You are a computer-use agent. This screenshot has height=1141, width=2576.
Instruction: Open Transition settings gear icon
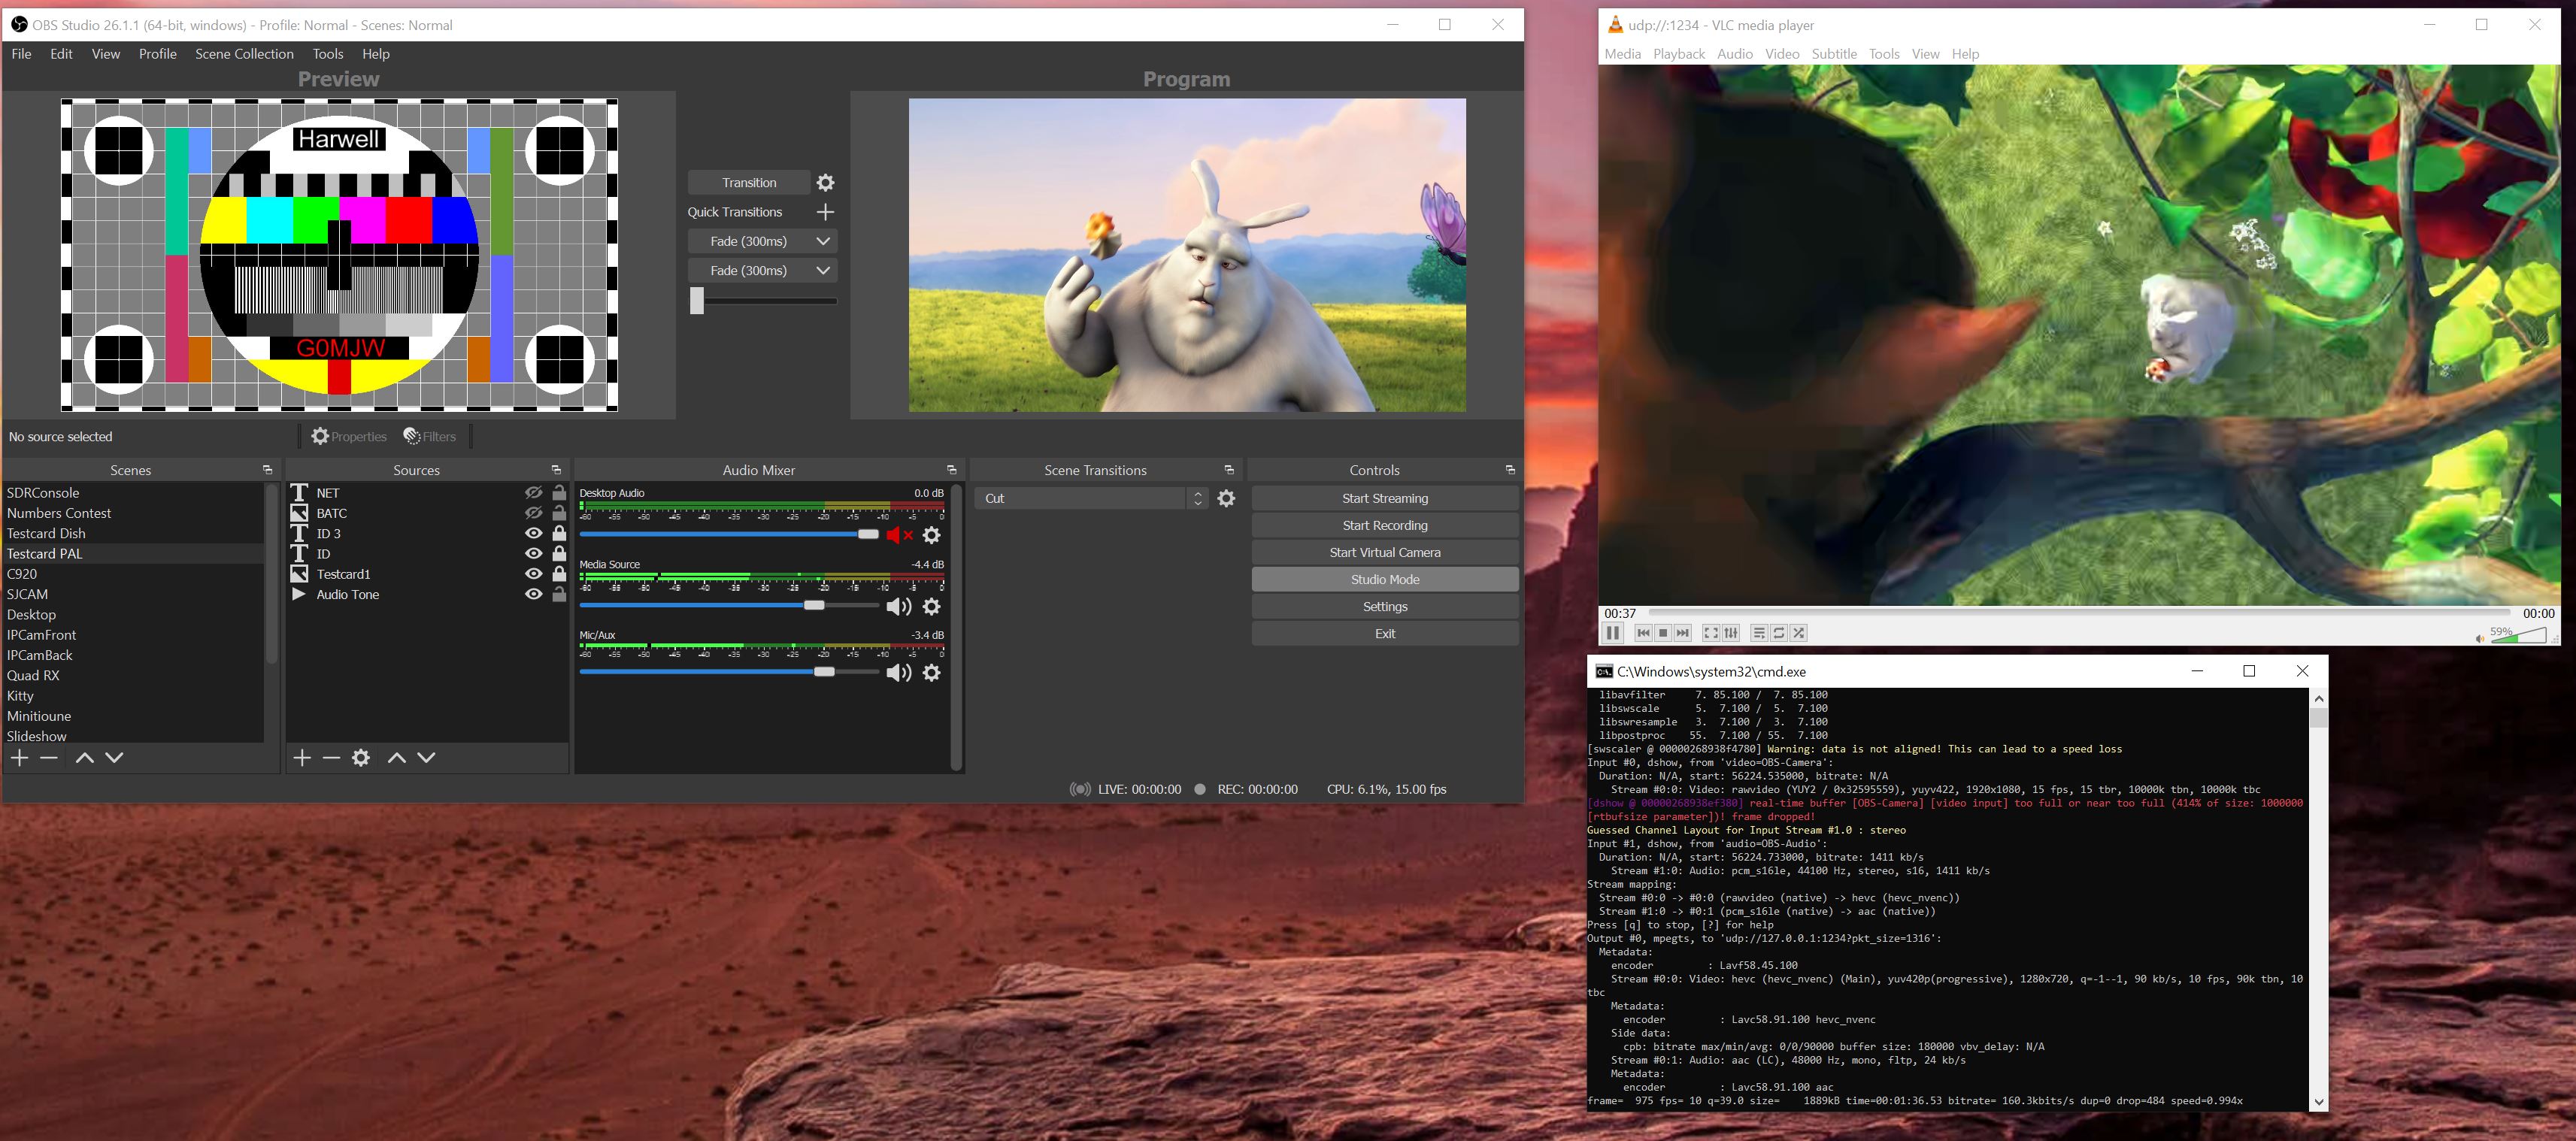click(x=825, y=183)
